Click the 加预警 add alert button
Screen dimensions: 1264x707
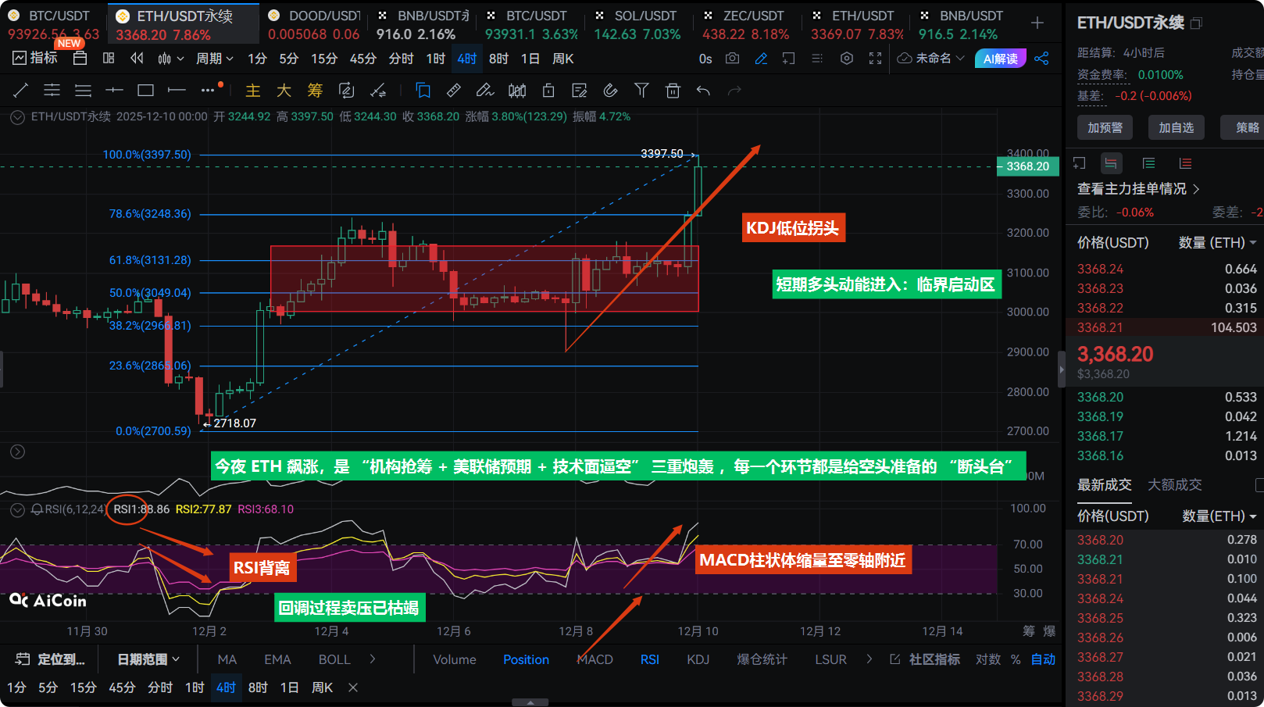[1105, 127]
